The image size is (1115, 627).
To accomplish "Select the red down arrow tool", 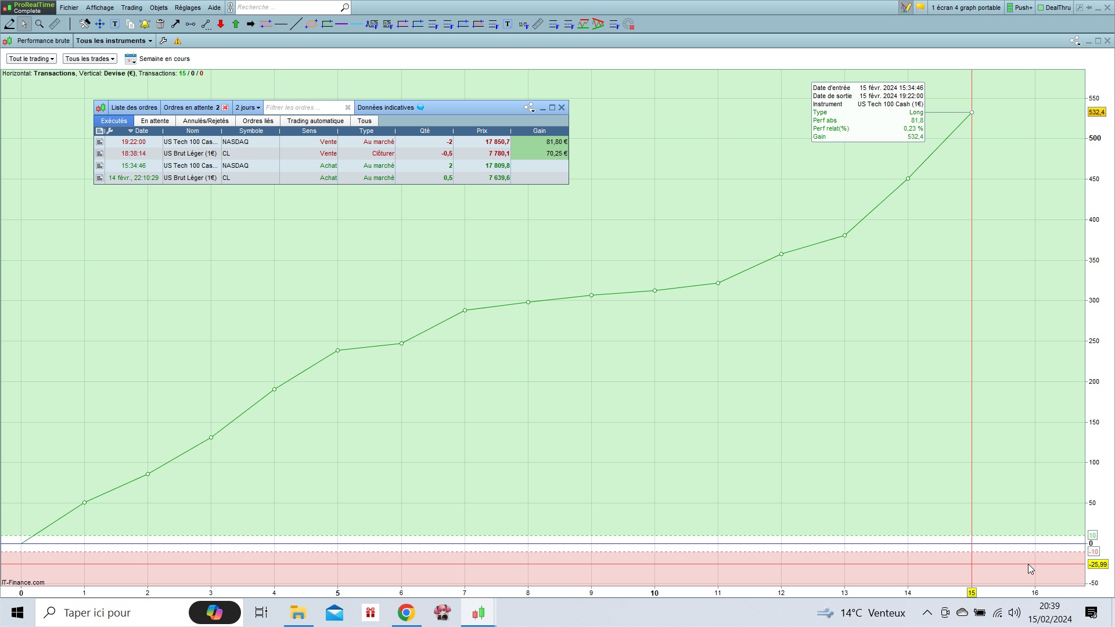I will tap(221, 24).
